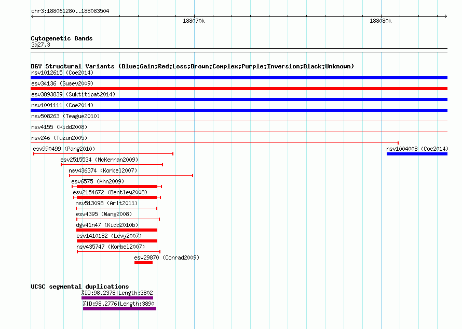Image resolution: width=462 pixels, height=329 pixels.
Task: Click the nsv1012615 (Coe2014) variant label
Action: pyautogui.click(x=62, y=73)
